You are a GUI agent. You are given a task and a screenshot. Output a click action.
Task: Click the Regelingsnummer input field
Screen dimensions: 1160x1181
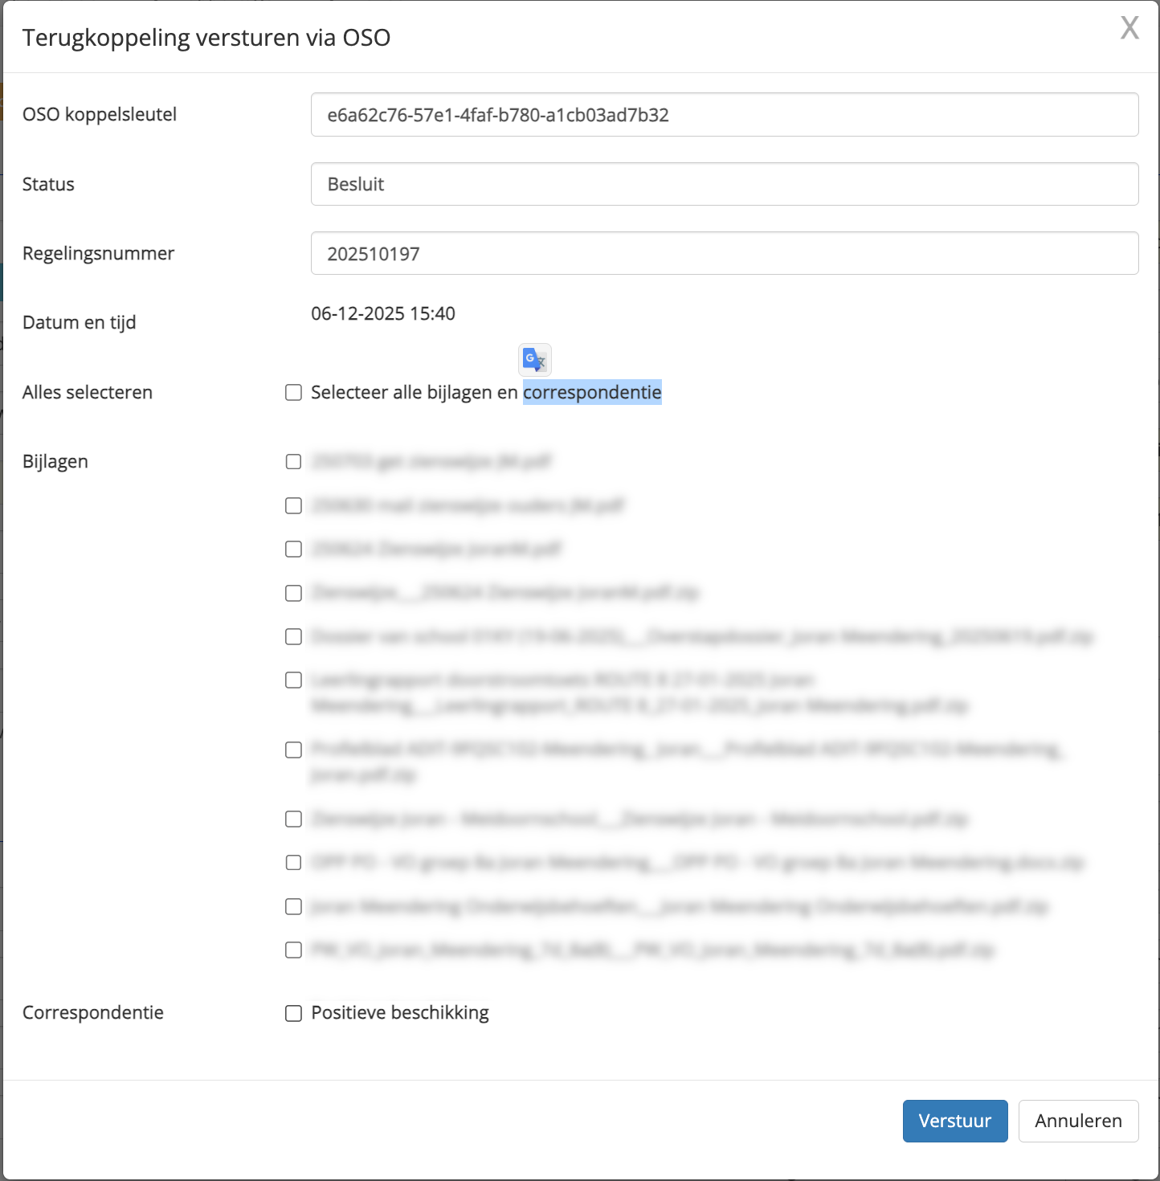(724, 254)
